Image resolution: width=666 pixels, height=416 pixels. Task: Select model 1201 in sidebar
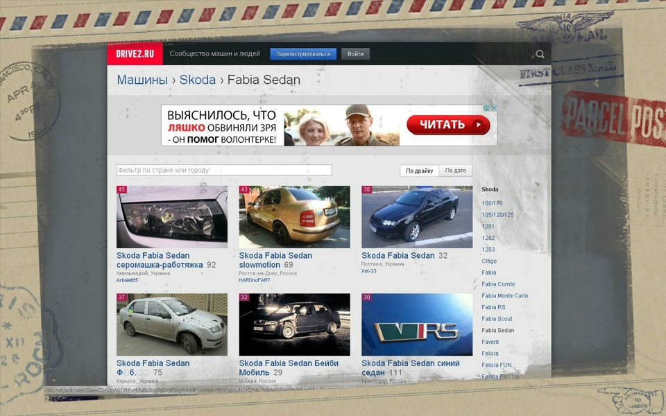[x=488, y=226]
